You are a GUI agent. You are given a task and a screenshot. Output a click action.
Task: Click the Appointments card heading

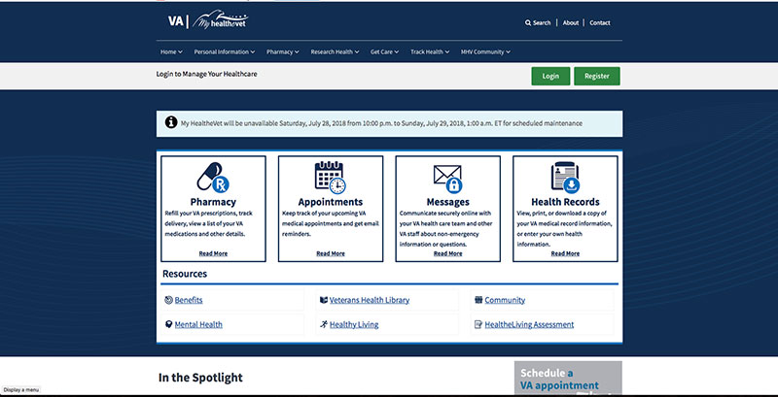point(331,202)
